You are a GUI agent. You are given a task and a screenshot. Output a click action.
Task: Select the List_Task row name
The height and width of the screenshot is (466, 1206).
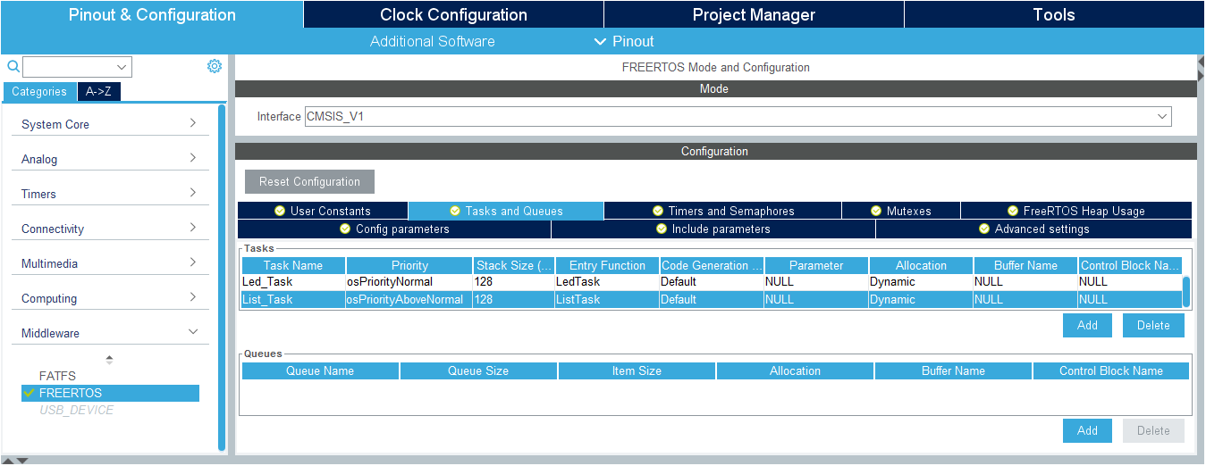pos(293,300)
